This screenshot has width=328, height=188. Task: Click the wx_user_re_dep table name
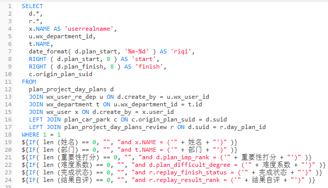click(71, 97)
